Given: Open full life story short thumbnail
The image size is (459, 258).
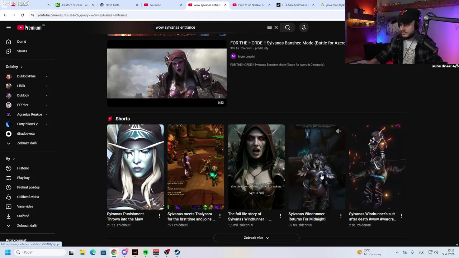Looking at the screenshot, I should (256, 167).
